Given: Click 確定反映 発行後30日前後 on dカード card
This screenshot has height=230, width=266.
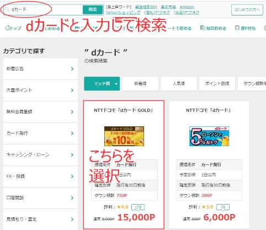Looking at the screenshot, I should pos(209,185).
